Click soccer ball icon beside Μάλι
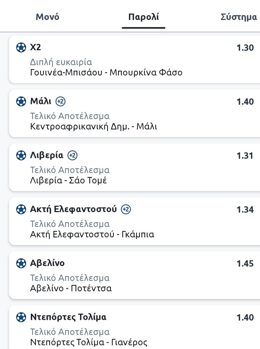Screen dimensions: 260x349 (21, 102)
